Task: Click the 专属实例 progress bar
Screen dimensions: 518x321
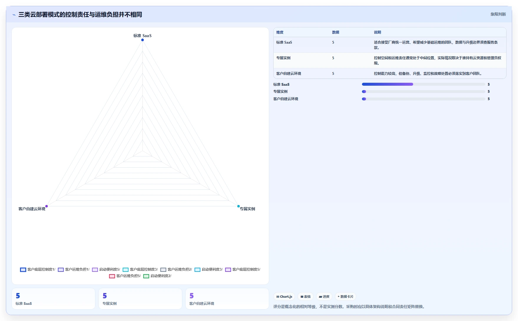Action: click(x=423, y=92)
